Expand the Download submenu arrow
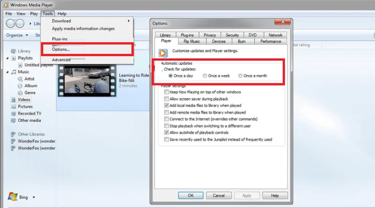 (128, 21)
